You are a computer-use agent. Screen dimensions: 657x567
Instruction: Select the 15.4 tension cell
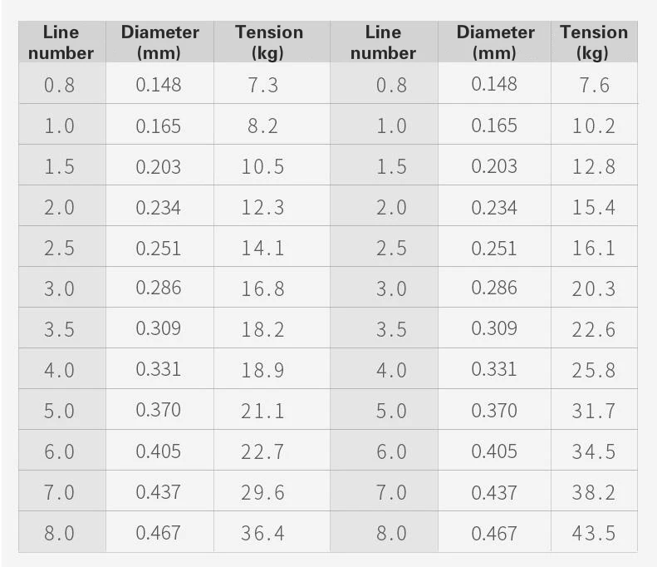point(594,207)
